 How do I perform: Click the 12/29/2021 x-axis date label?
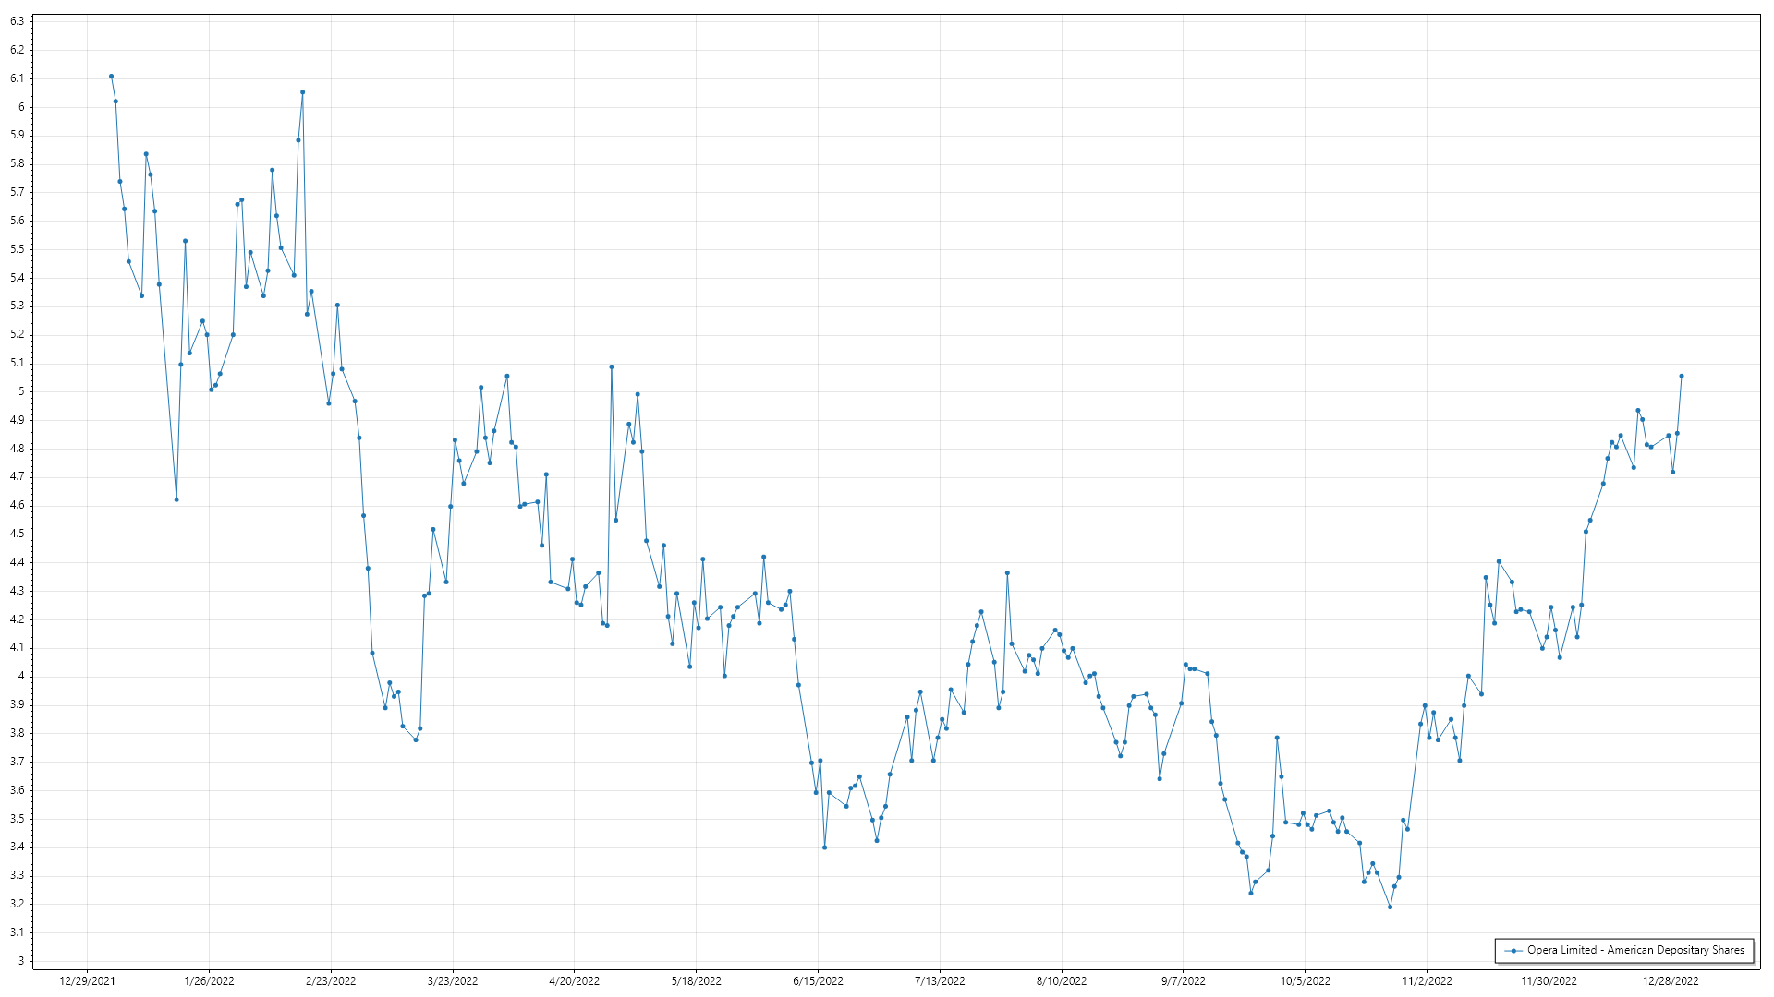point(87,981)
